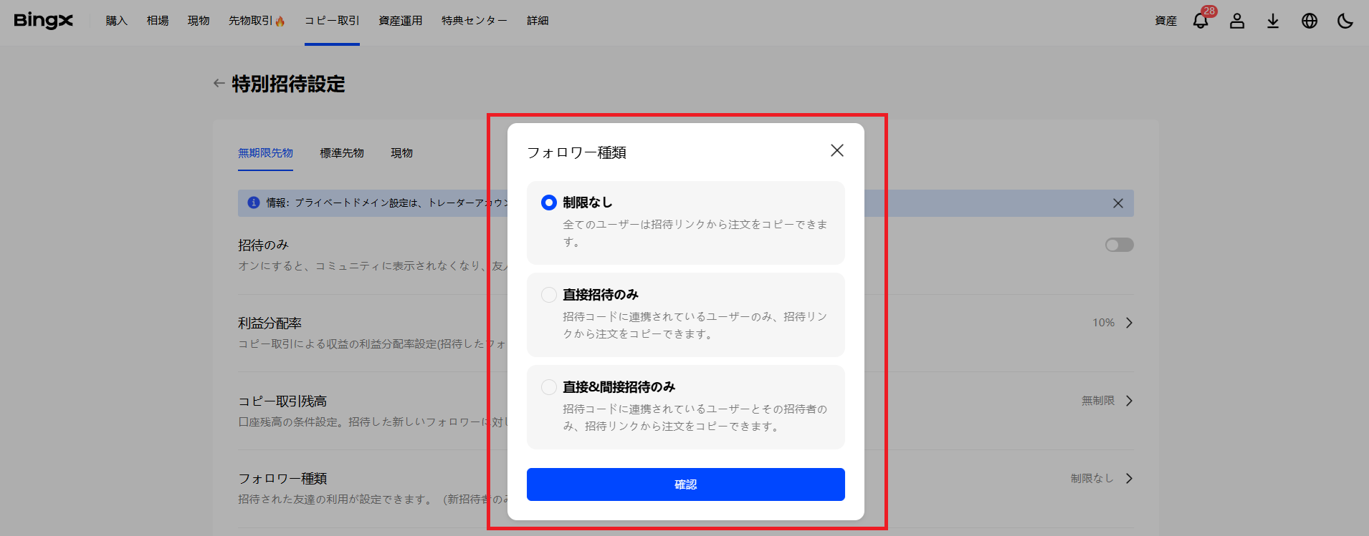
Task: Choose the 直接&間接招待のみ option
Action: [x=549, y=387]
